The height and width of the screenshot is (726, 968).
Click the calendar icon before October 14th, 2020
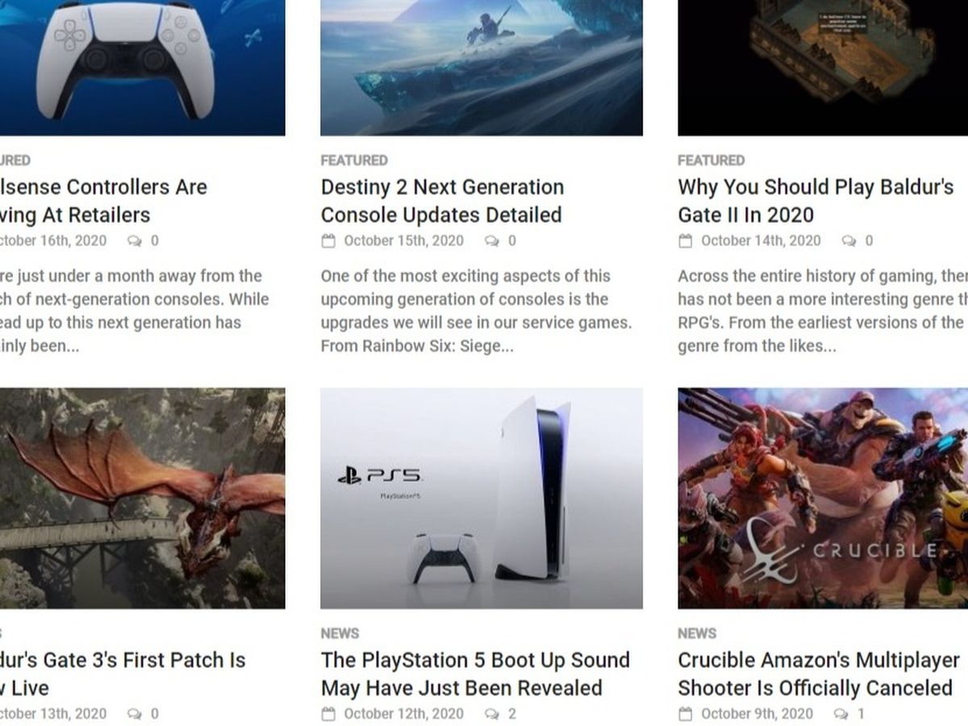tap(685, 240)
